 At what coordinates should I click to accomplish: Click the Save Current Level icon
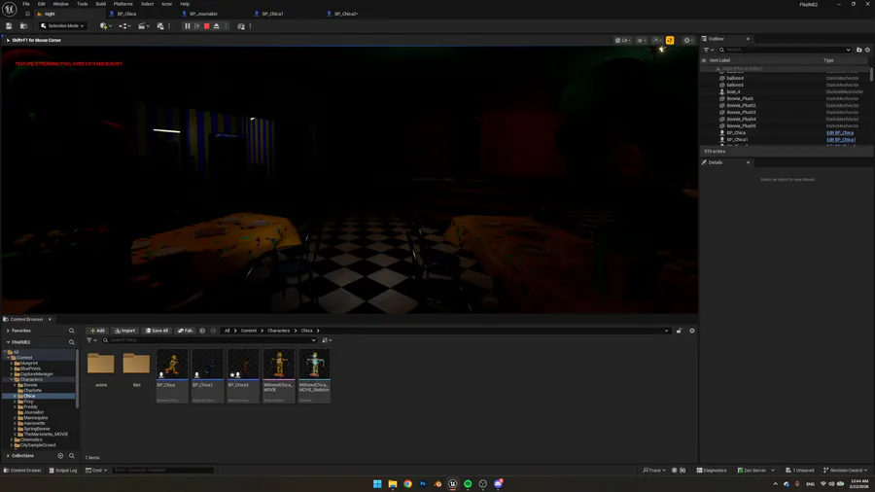(9, 25)
